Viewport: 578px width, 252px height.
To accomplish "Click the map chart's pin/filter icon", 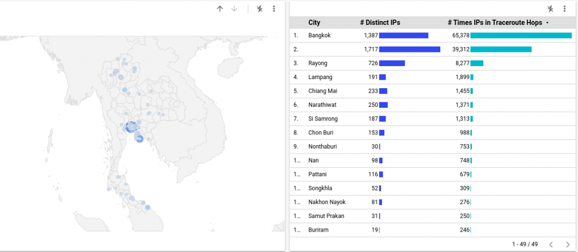I will click(260, 9).
